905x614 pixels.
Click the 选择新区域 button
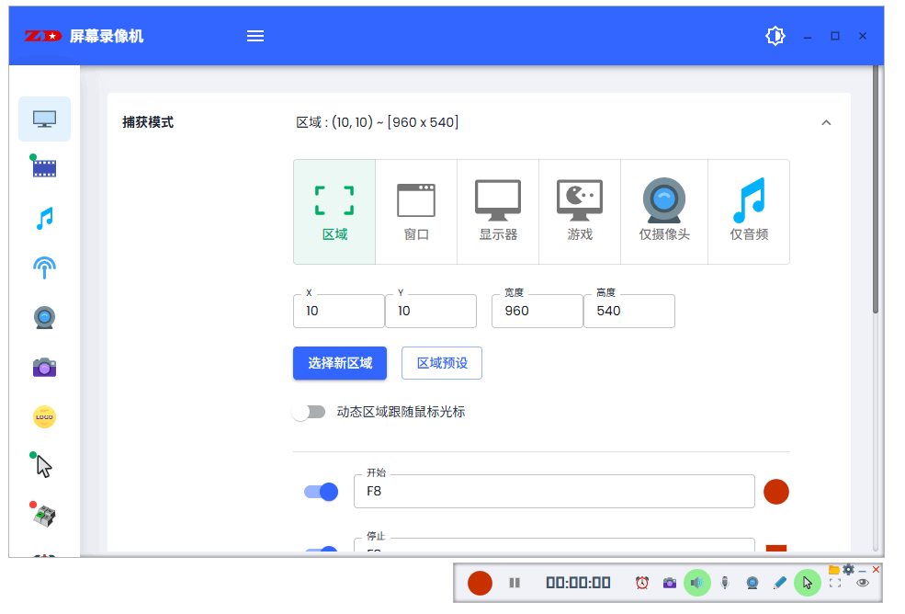[x=339, y=363]
